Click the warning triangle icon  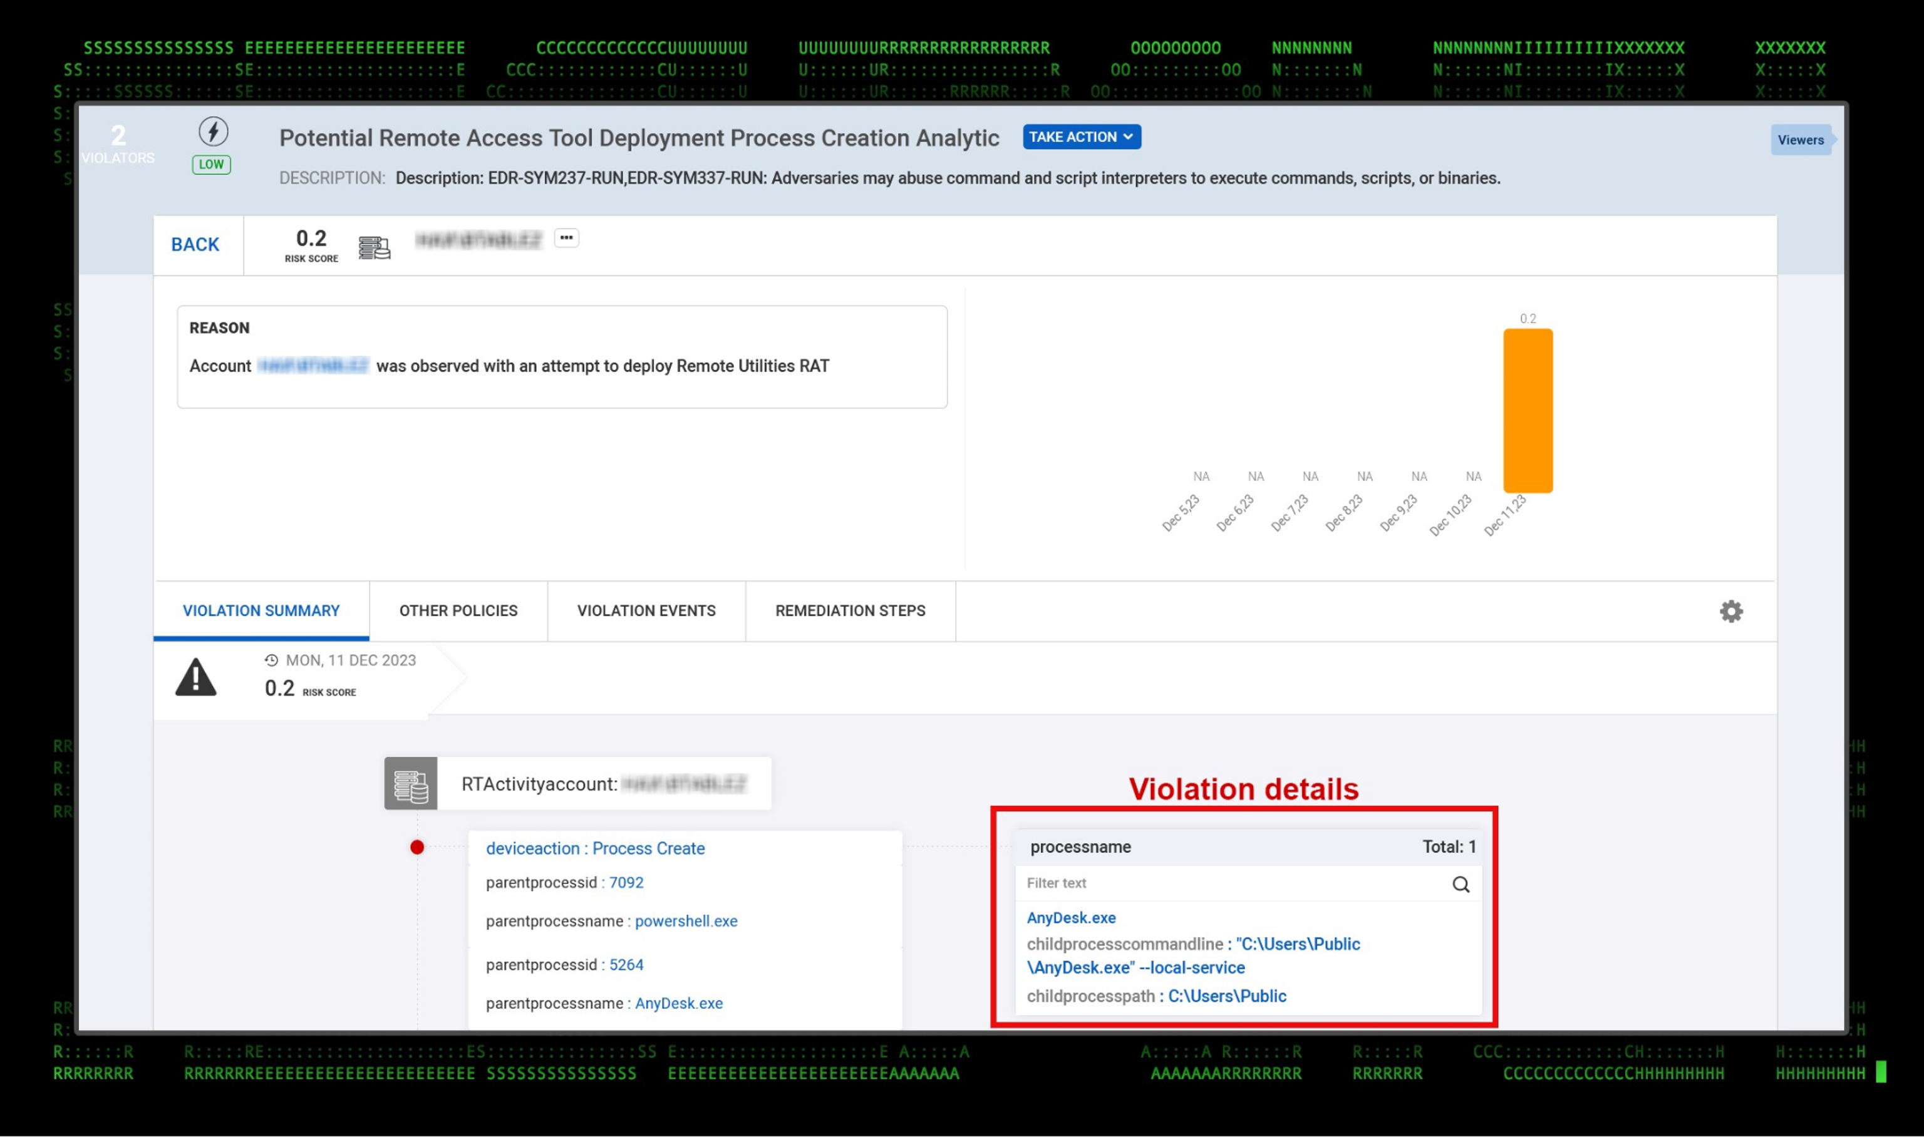point(196,677)
